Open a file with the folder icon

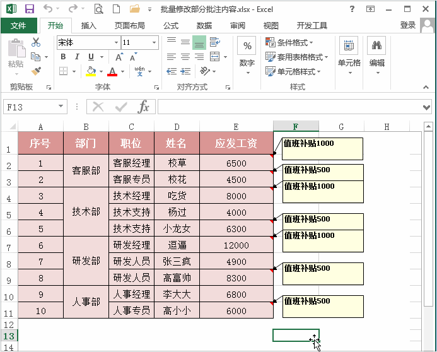point(134,9)
